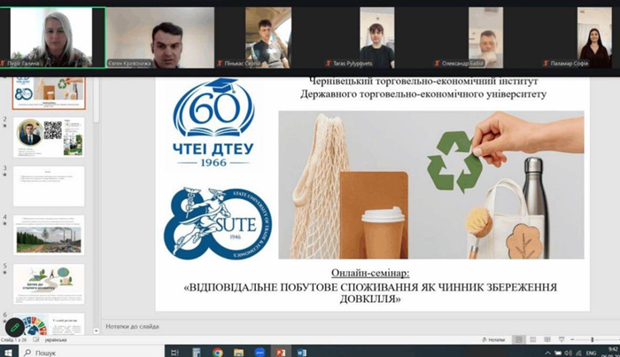Click the SUTE 80 anniversary logo on slide

[218, 223]
